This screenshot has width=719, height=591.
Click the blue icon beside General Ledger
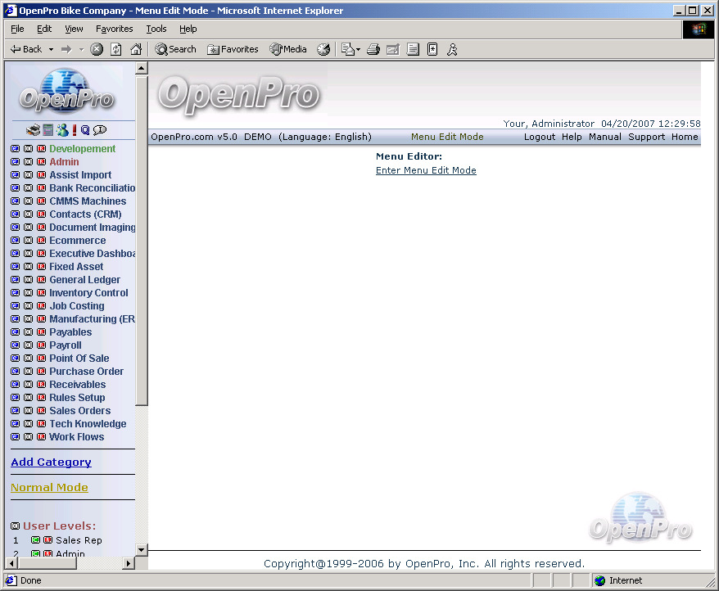point(16,280)
